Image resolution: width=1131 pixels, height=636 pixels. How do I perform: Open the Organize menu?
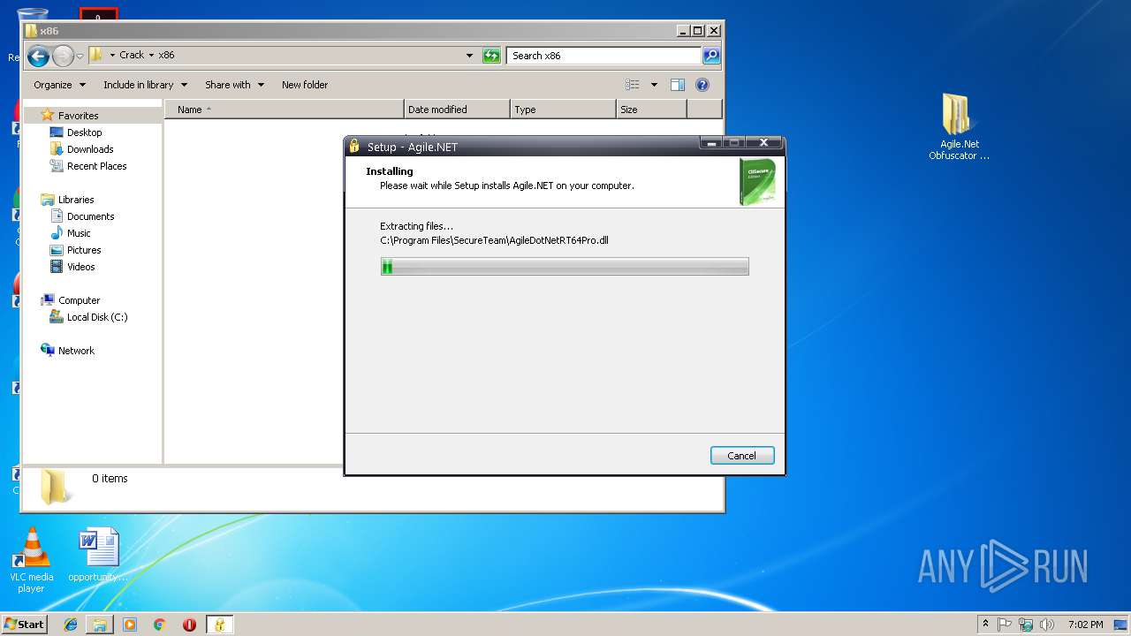pos(59,85)
